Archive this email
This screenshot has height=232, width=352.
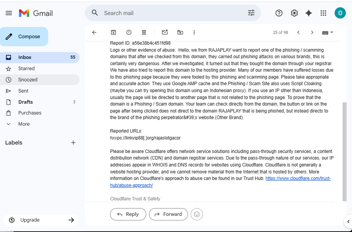(x=113, y=32)
